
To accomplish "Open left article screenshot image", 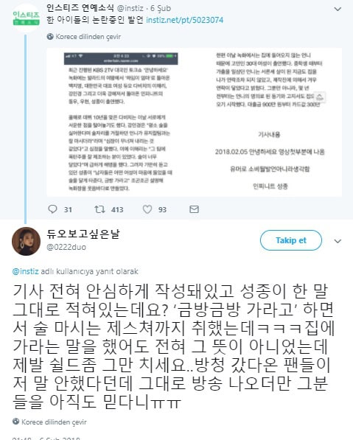I will coord(120,122).
